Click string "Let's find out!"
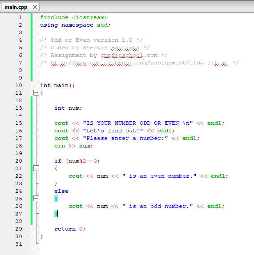 pyautogui.click(x=113, y=131)
